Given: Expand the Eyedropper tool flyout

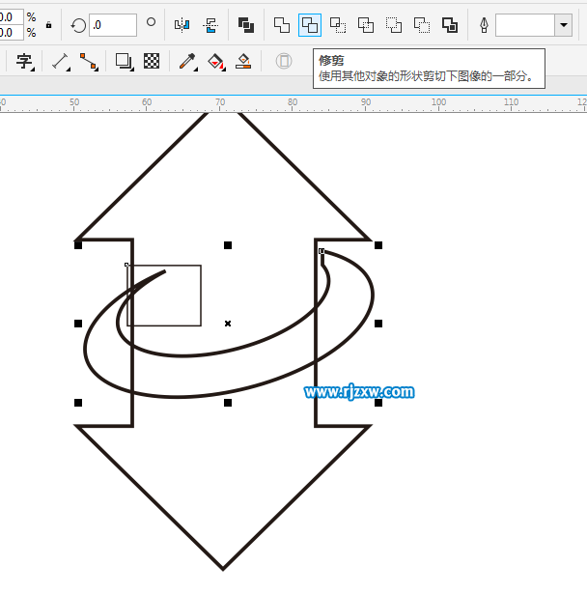Looking at the screenshot, I should [x=187, y=62].
